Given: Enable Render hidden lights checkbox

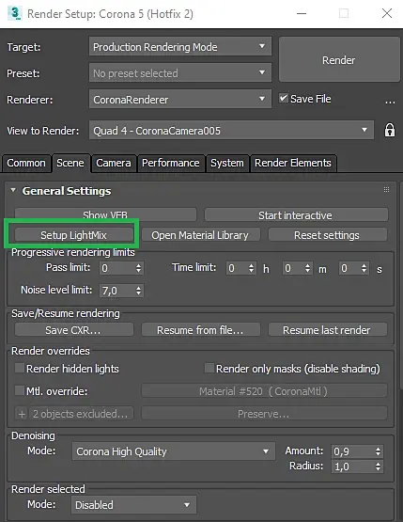Looking at the screenshot, I should click(x=20, y=368).
